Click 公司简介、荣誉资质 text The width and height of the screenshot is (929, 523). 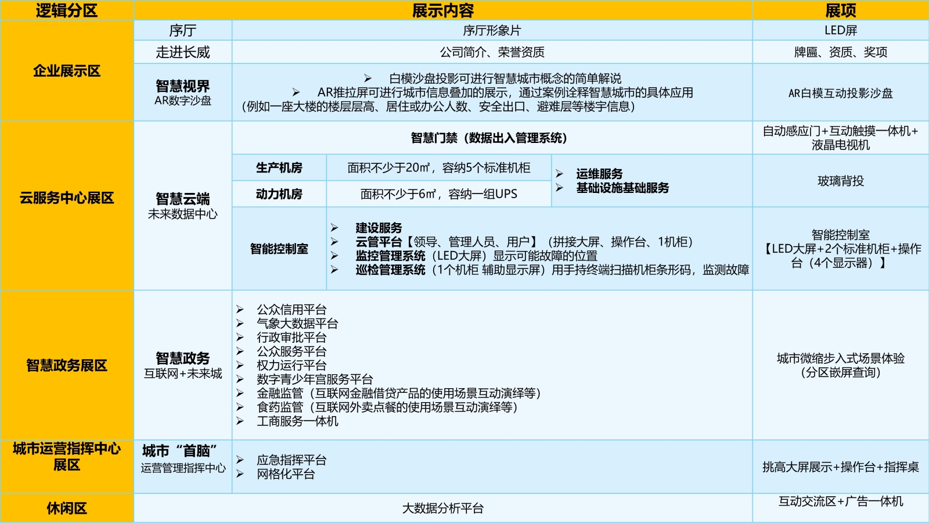(492, 52)
